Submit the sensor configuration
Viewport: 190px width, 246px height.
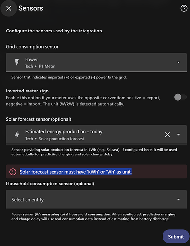pos(176,236)
